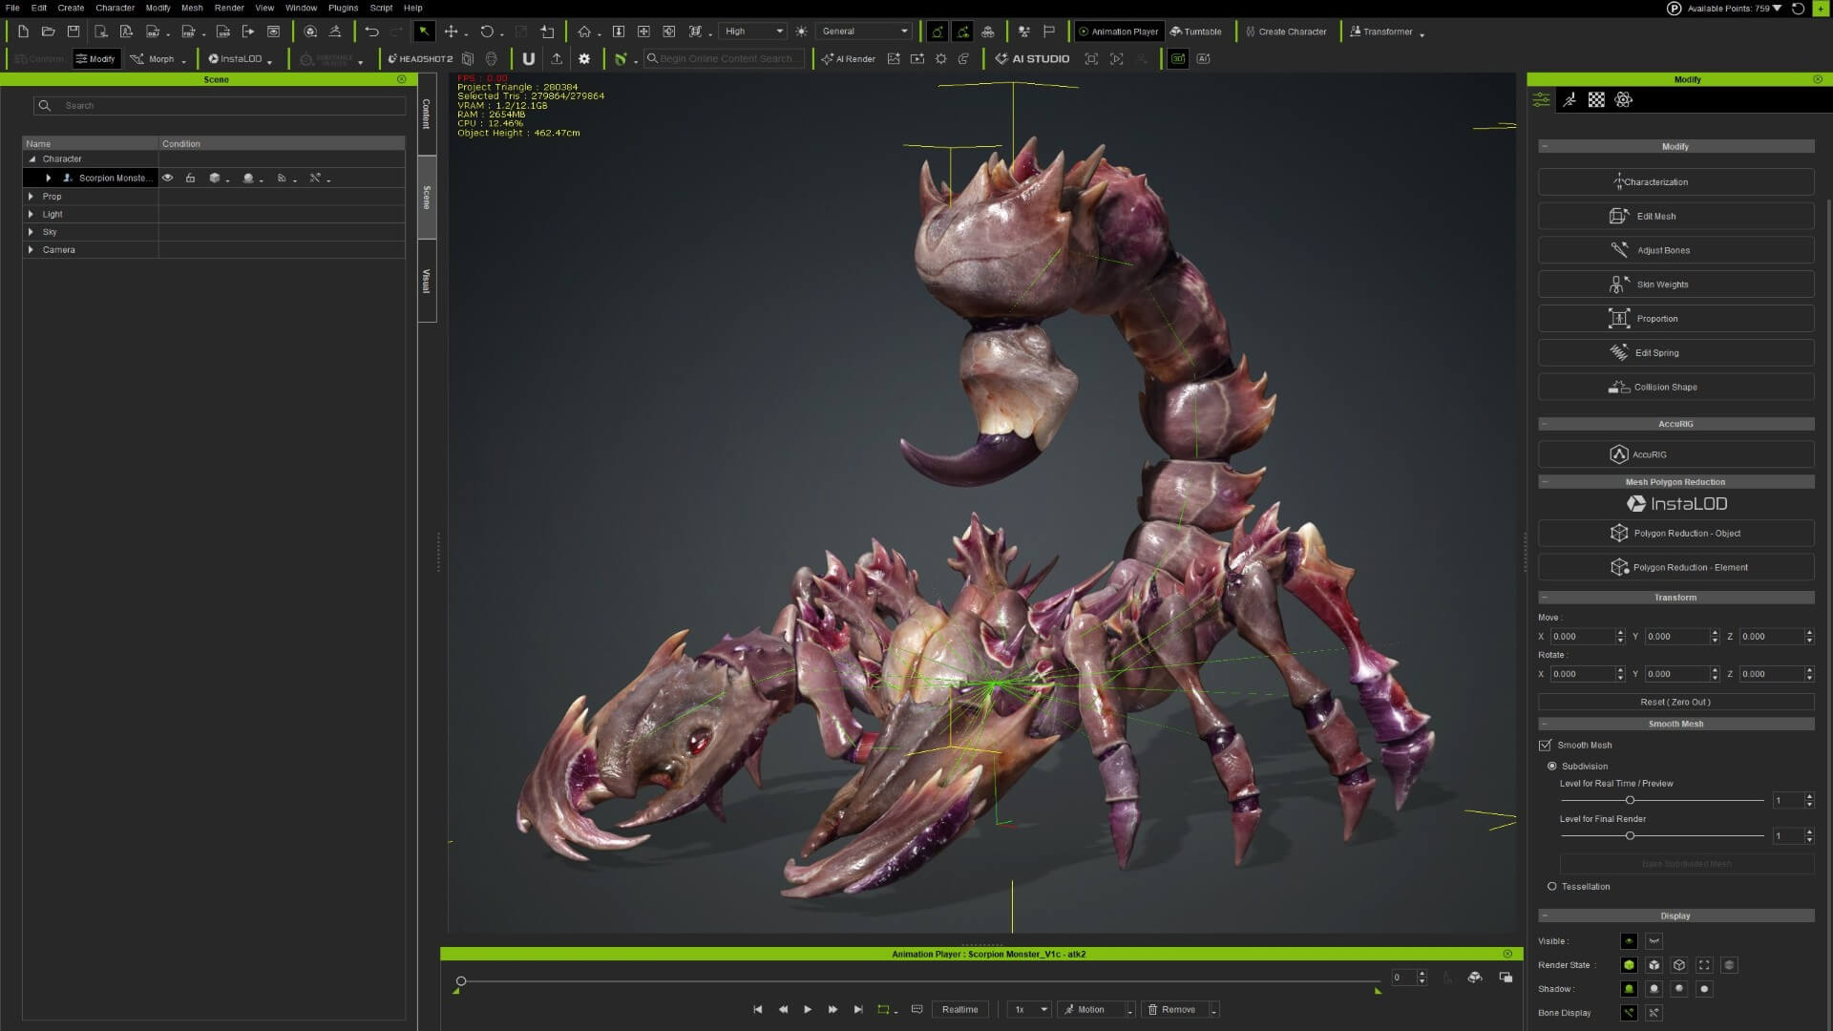Switch to the Visual side tab
The image size is (1833, 1031).
point(427,281)
